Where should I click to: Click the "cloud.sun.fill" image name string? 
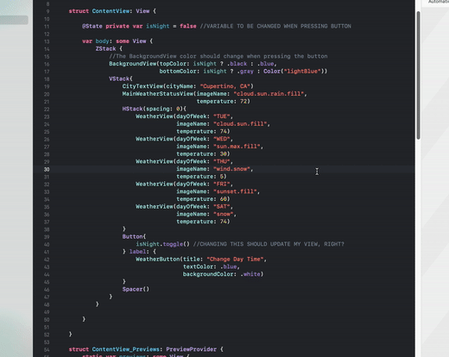tap(240, 123)
